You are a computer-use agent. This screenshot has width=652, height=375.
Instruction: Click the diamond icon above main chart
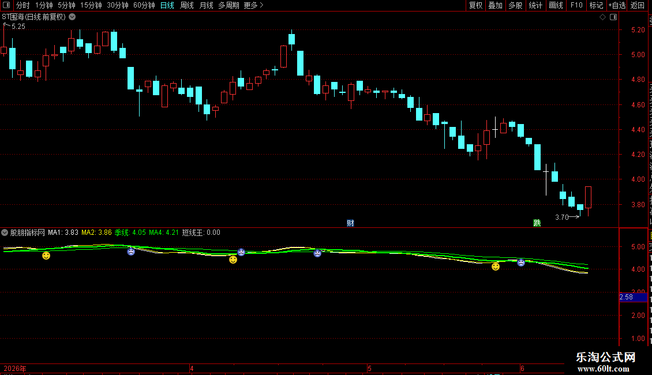(x=602, y=17)
